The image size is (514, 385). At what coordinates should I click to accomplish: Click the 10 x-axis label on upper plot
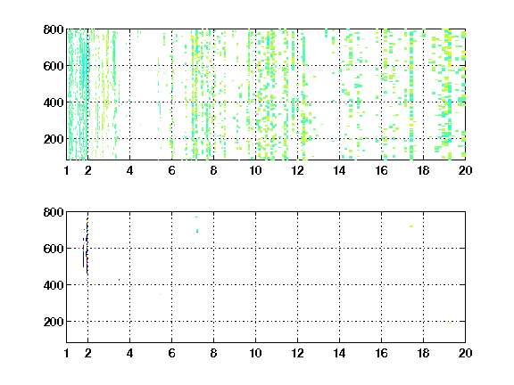point(255,170)
